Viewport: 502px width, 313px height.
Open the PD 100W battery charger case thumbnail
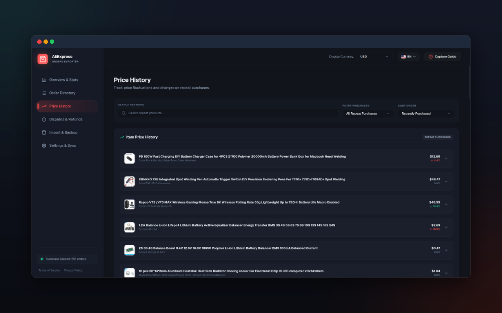[129, 158]
